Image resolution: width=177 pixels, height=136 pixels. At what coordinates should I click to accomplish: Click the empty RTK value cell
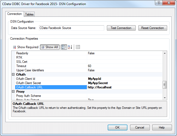click(125, 57)
